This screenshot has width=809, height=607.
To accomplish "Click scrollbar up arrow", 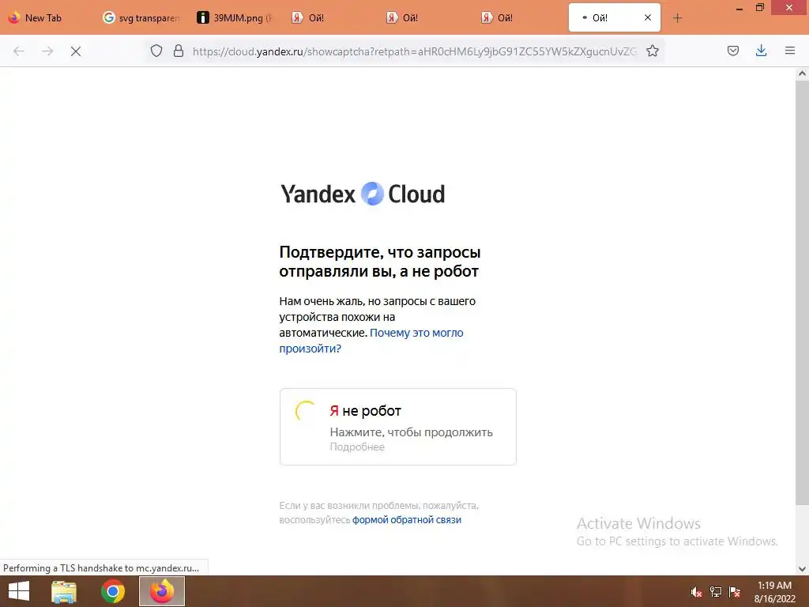I will pos(802,74).
